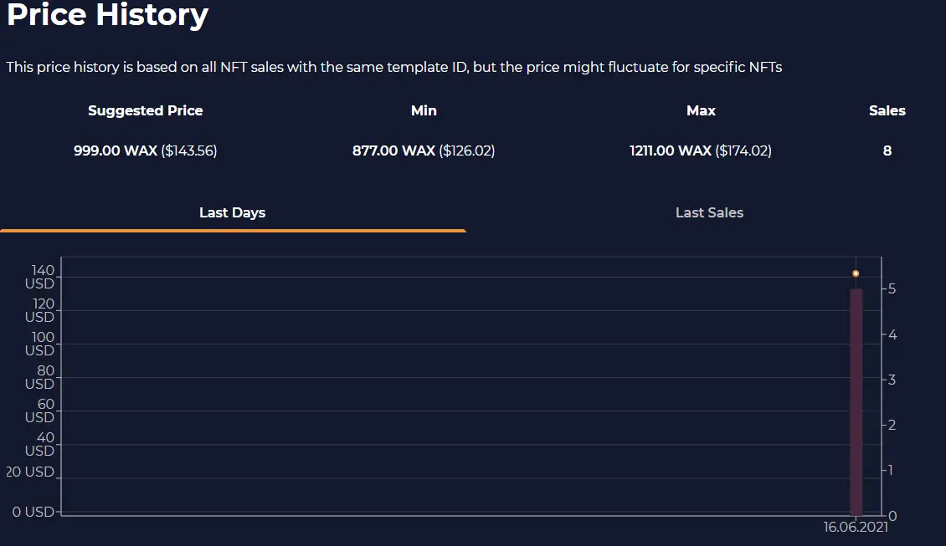This screenshot has width=946, height=546.
Task: Click the sales volume bar for 16.06.2021
Action: point(856,401)
